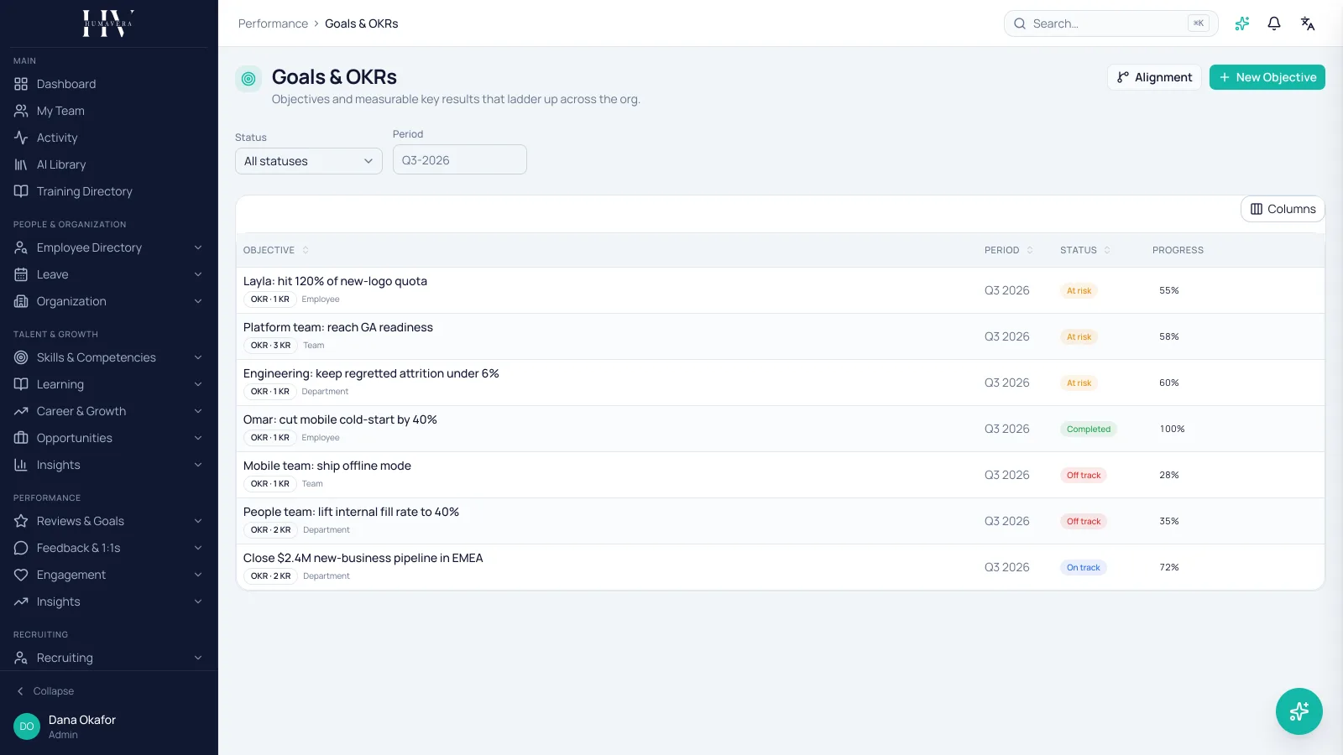Screen dimensions: 1343x755
Task: Open Platform team: reach GA readiness
Action: [x=338, y=327]
